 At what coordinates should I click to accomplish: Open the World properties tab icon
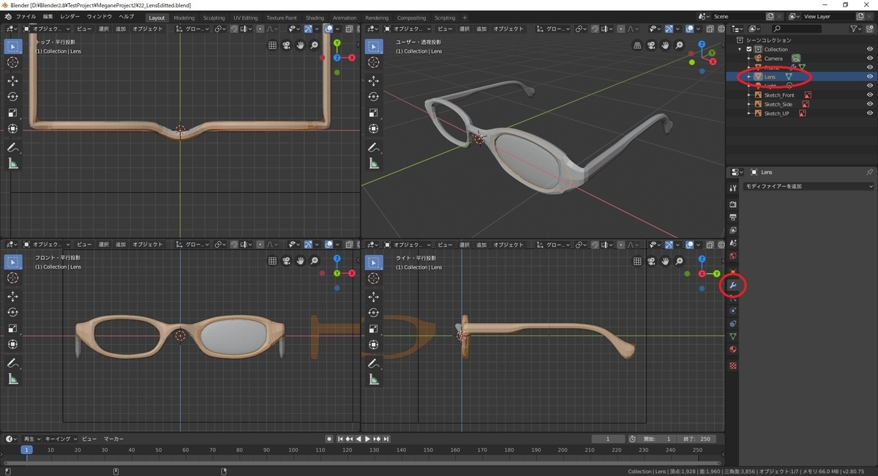pos(733,256)
